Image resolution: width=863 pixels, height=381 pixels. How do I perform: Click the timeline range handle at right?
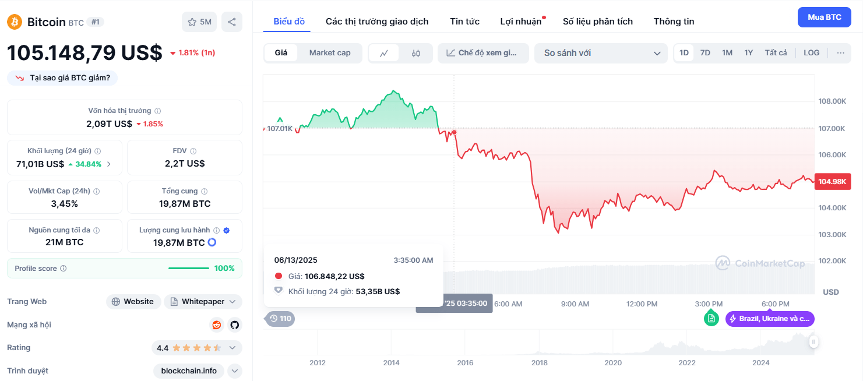(x=813, y=342)
